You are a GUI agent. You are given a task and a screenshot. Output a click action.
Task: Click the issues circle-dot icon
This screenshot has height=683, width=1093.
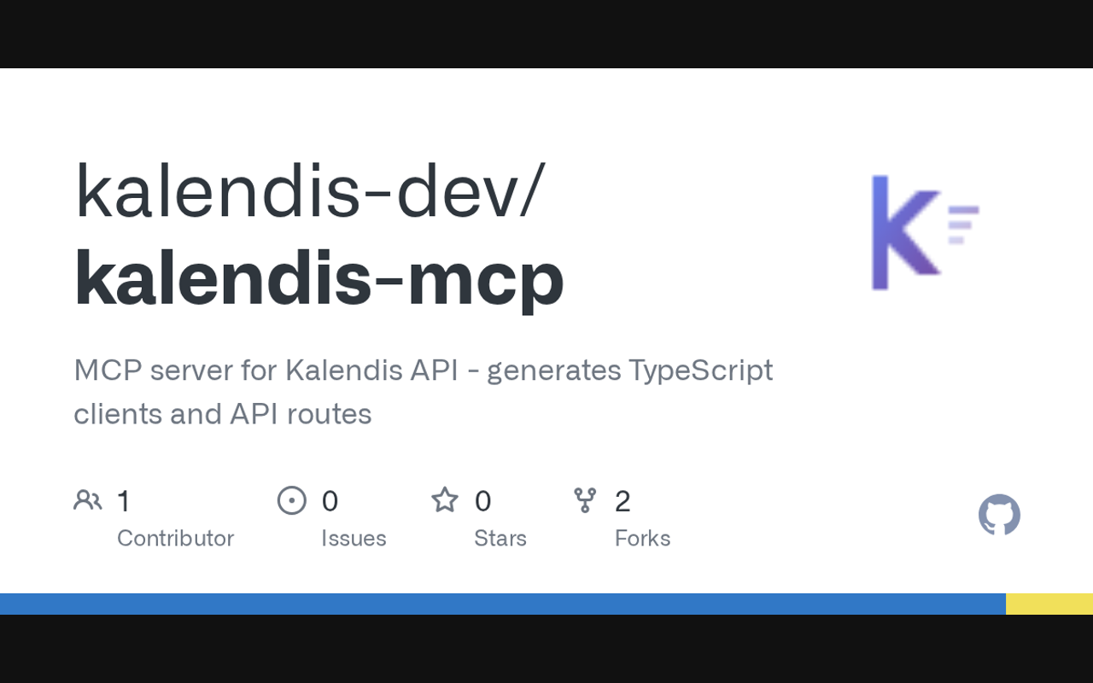pos(292,500)
